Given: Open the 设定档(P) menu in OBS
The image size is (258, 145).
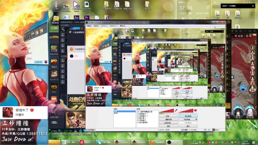Looking at the screenshot, I should click(x=104, y=26).
